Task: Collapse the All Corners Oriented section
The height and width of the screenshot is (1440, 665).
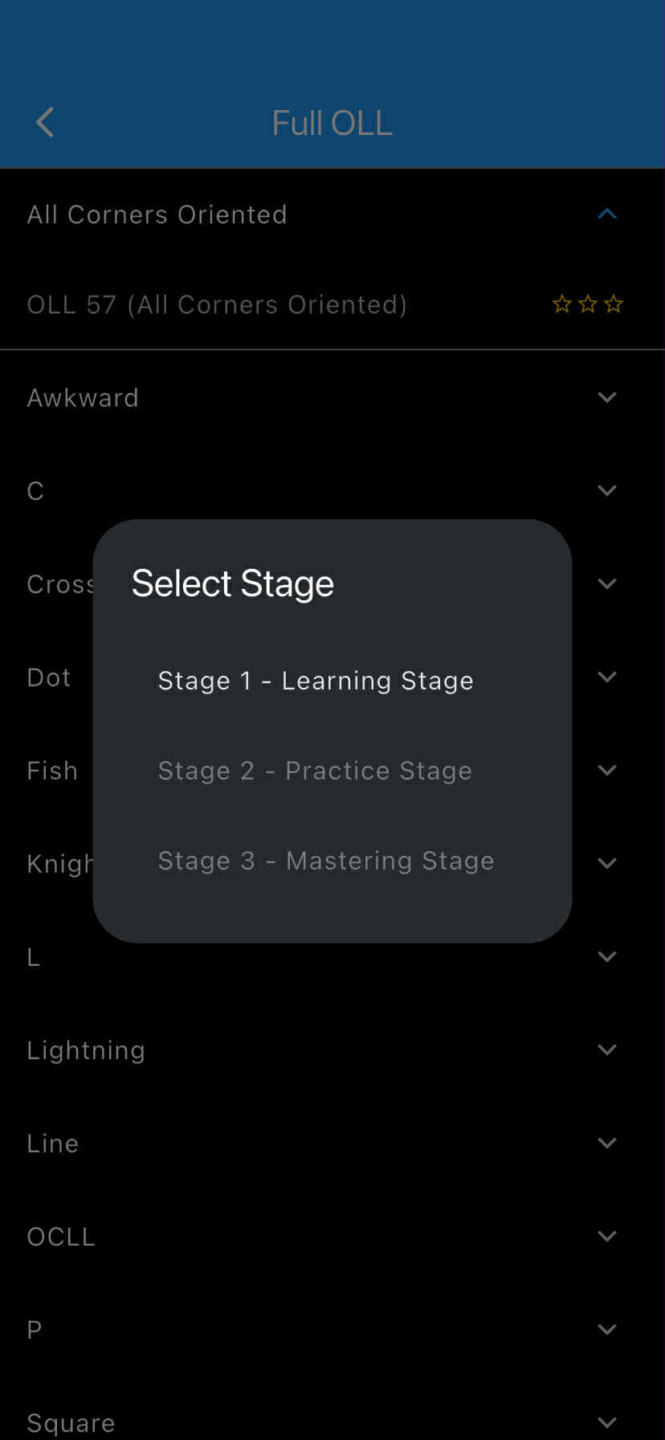Action: pyautogui.click(x=607, y=215)
